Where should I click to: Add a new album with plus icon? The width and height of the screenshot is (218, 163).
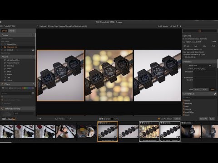pos(33,57)
